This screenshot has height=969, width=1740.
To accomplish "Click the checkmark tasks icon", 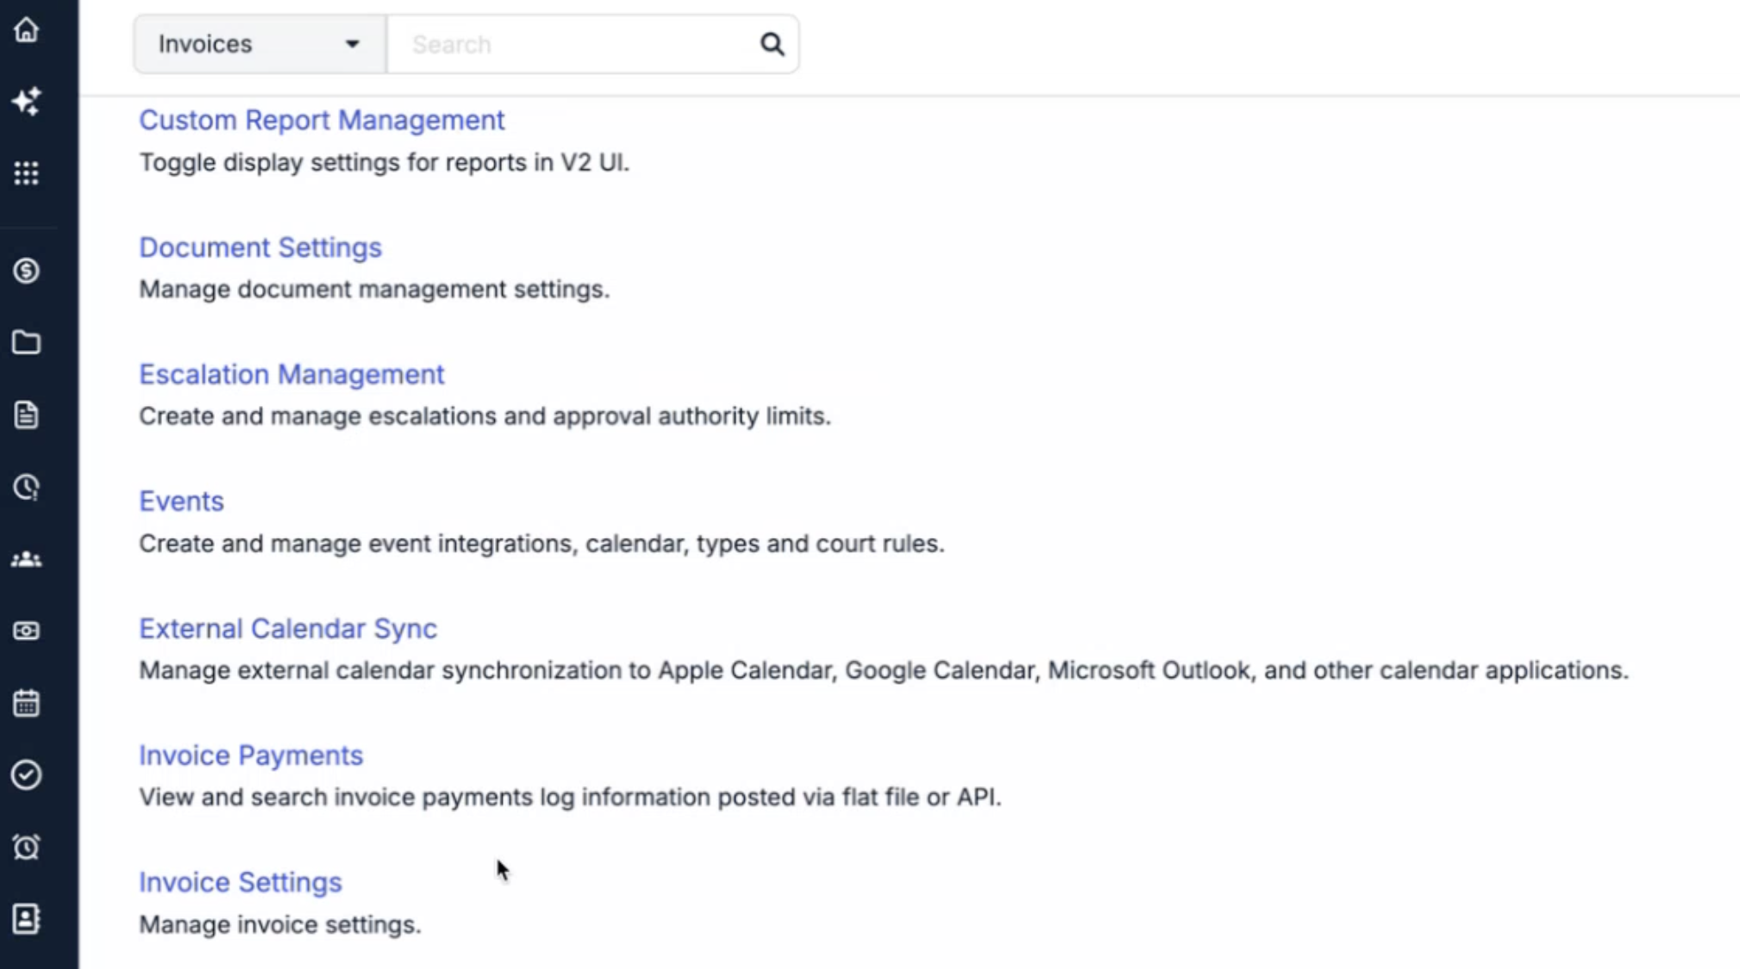I will (x=26, y=775).
